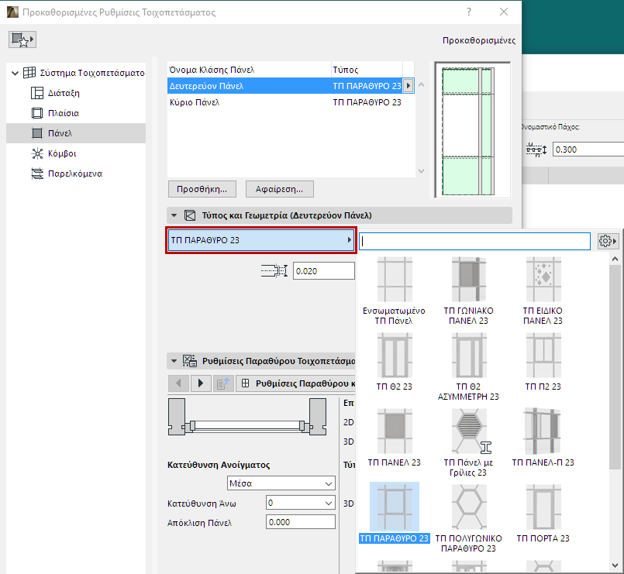Click the library search field
Screen dimensions: 624x574
tap(474, 241)
